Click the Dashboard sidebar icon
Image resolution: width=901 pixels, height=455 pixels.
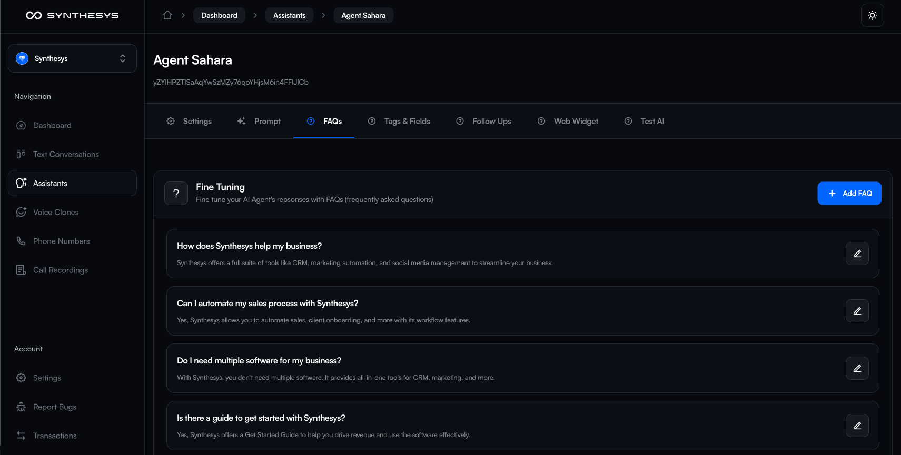pos(21,125)
